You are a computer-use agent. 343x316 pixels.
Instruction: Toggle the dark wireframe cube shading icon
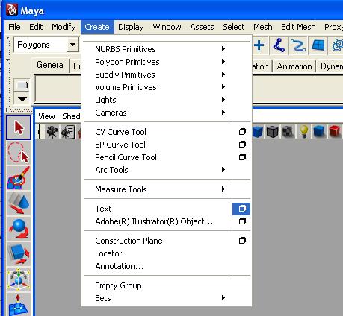(x=272, y=131)
